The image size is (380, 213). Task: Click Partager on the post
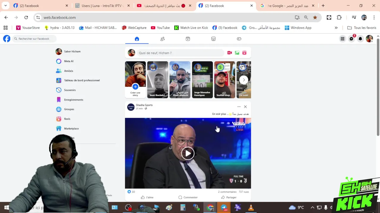point(229,197)
